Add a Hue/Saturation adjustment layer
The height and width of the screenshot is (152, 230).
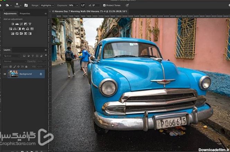tap(11, 29)
